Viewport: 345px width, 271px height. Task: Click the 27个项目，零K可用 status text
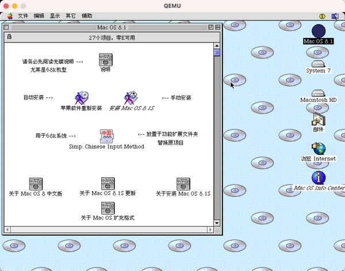click(112, 37)
